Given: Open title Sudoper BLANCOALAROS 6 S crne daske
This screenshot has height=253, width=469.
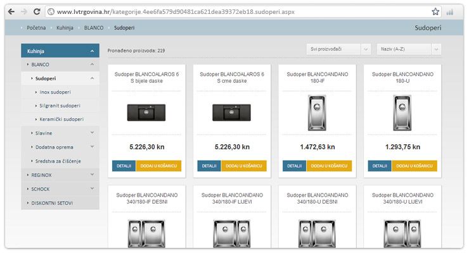Looking at the screenshot, I should click(232, 78).
